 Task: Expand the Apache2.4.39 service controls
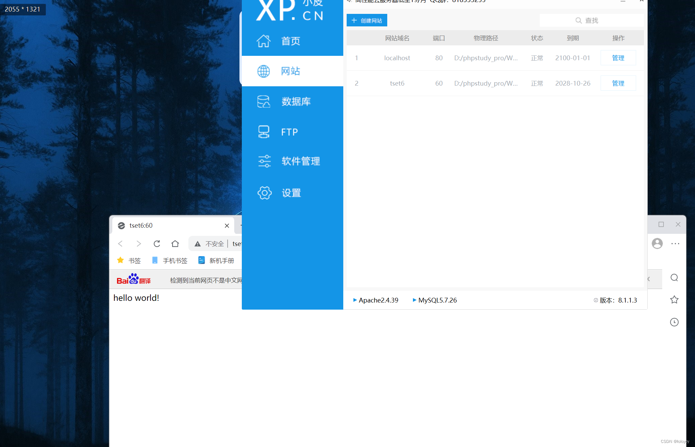pyautogui.click(x=355, y=300)
